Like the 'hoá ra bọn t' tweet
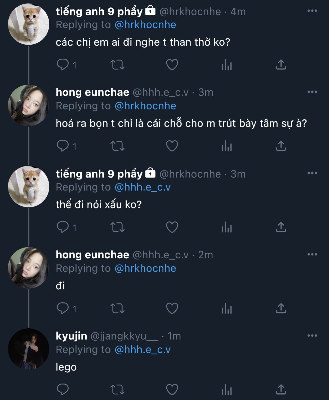 [172, 146]
